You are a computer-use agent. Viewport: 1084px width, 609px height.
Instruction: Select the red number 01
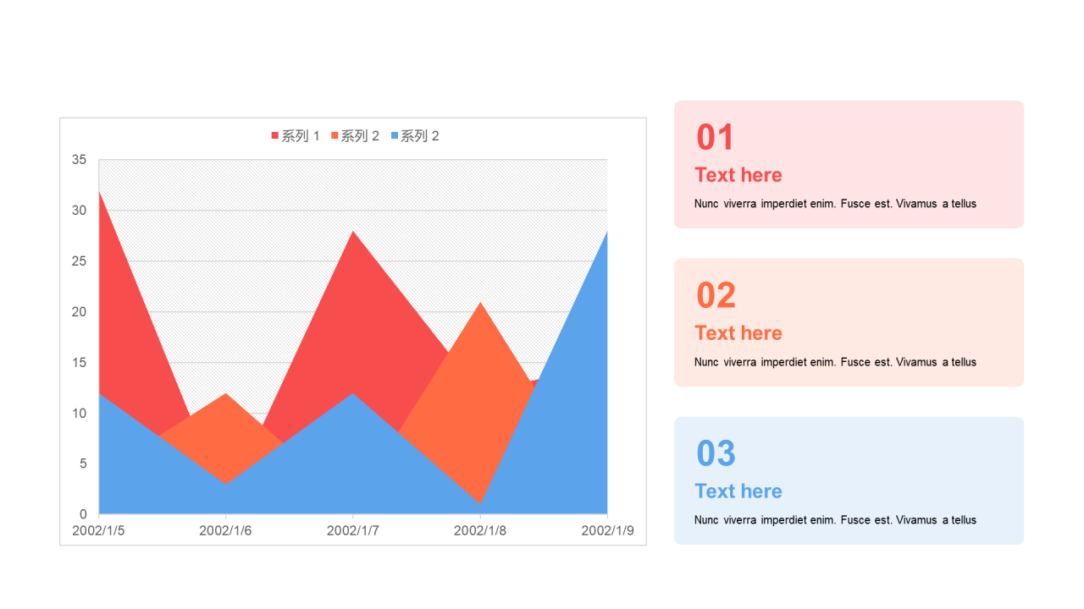(x=716, y=138)
